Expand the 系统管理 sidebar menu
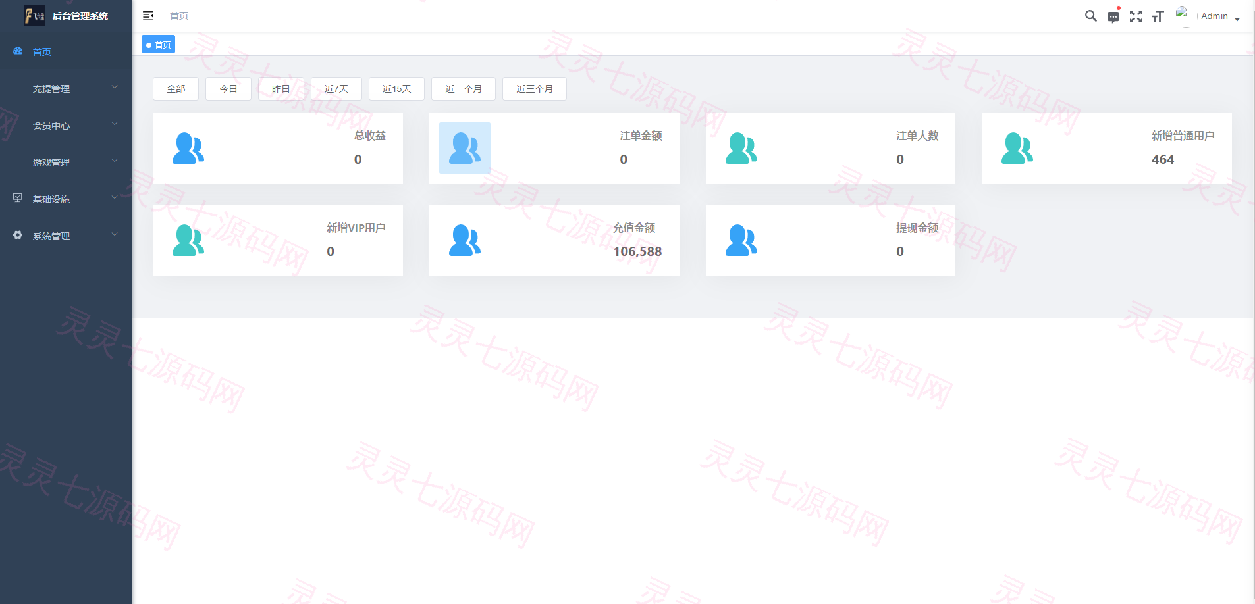The image size is (1255, 604). point(66,236)
